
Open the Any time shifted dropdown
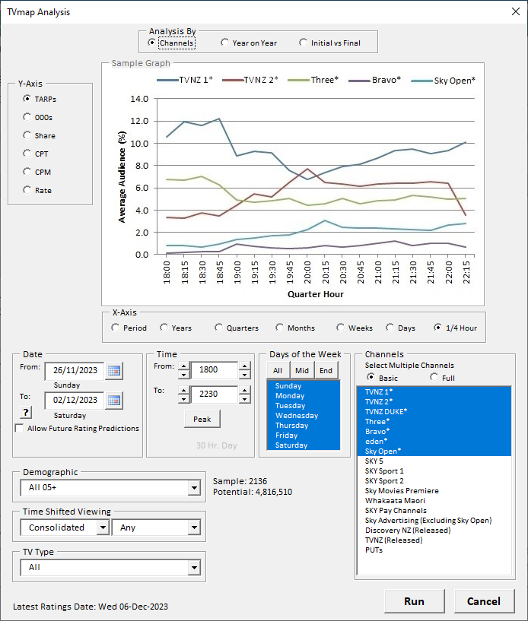click(x=194, y=528)
